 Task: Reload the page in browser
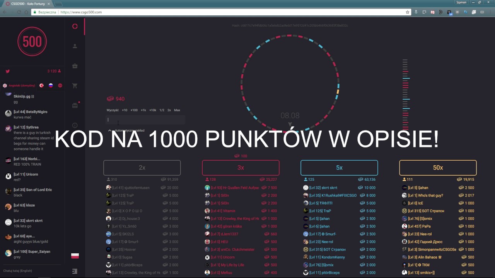point(19,12)
